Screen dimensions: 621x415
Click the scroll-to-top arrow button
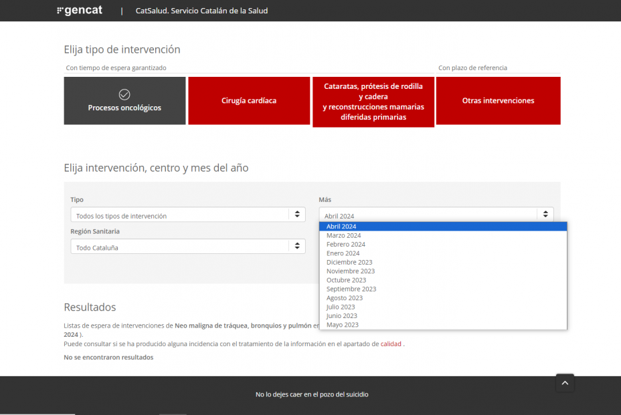click(x=565, y=383)
